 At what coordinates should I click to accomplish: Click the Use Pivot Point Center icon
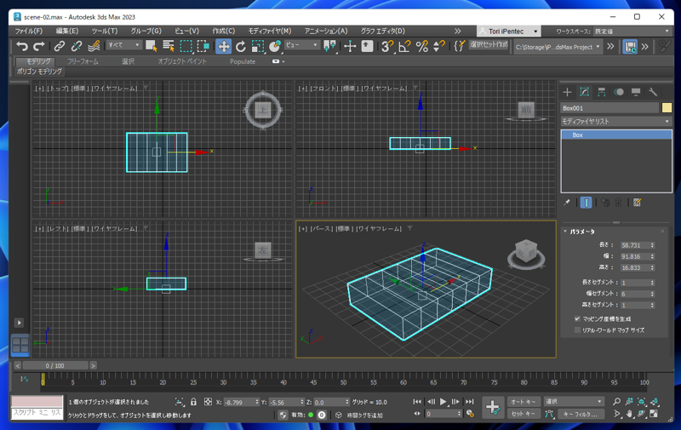[x=330, y=46]
